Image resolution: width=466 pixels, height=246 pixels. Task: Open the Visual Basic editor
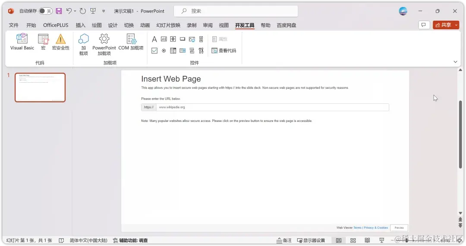pos(22,42)
